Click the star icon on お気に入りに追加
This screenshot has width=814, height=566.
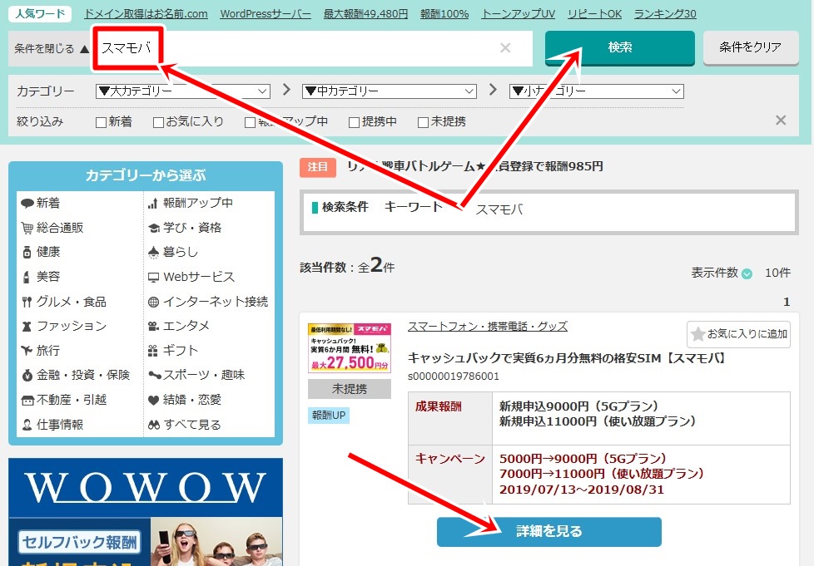(698, 334)
